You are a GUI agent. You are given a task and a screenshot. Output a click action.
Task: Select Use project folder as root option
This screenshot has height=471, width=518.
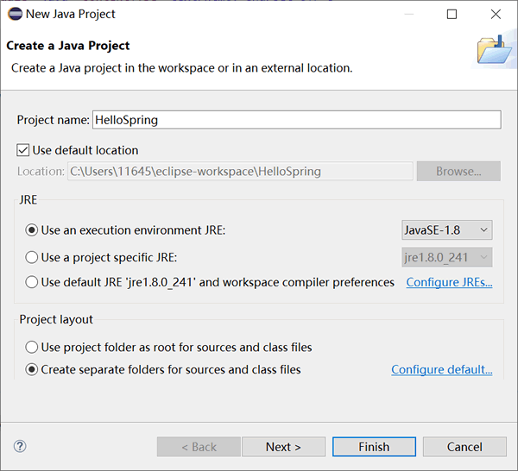pyautogui.click(x=31, y=348)
